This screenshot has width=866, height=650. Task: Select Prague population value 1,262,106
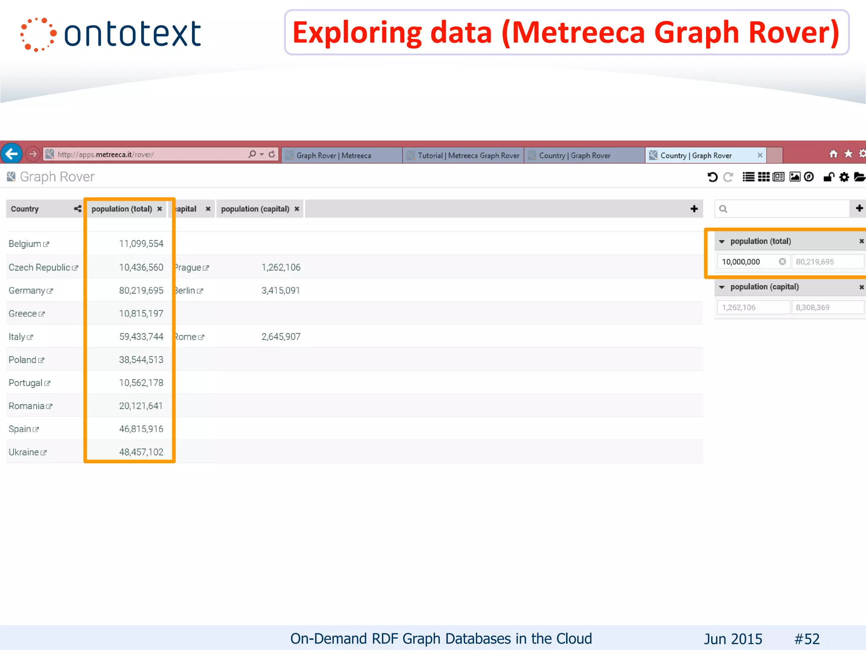pyautogui.click(x=281, y=267)
